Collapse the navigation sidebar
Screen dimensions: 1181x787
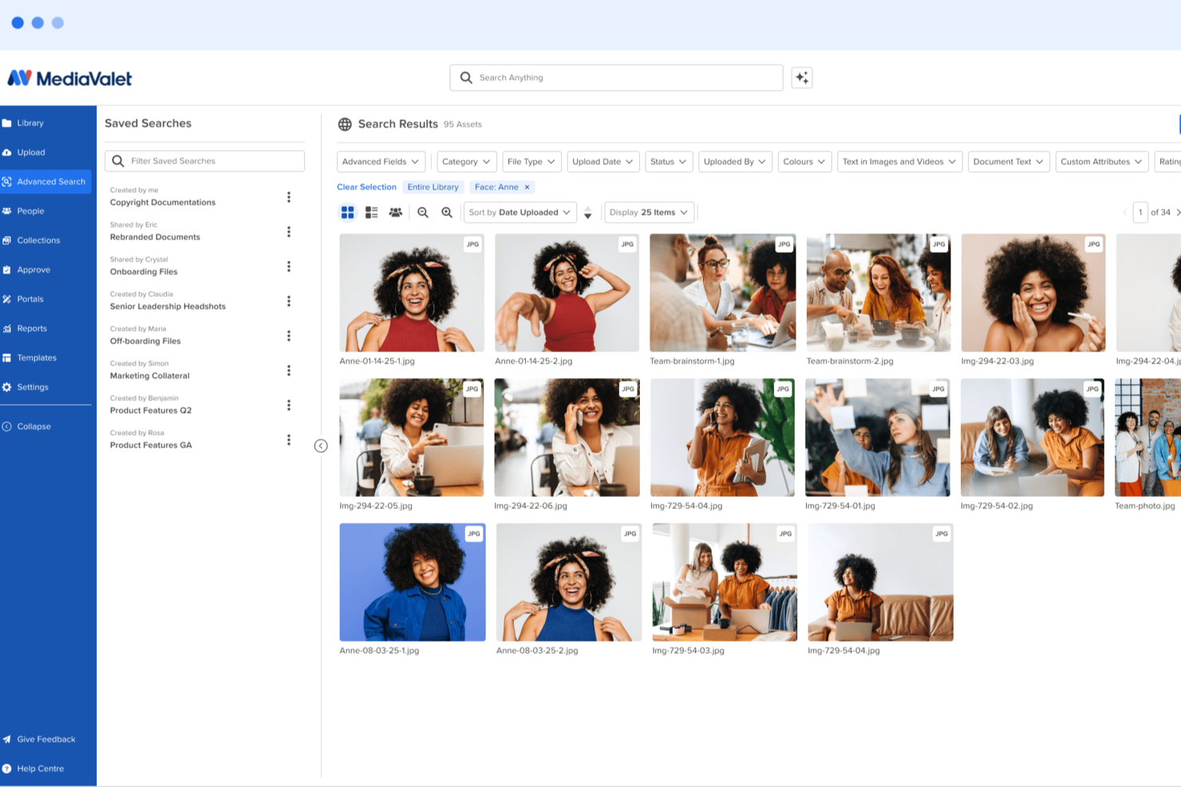[32, 426]
